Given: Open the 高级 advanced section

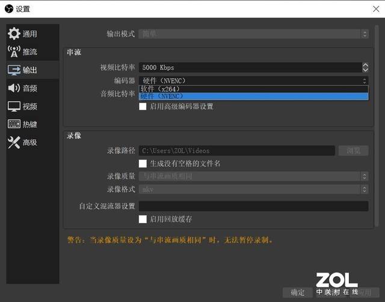Looking at the screenshot, I should pyautogui.click(x=32, y=142).
